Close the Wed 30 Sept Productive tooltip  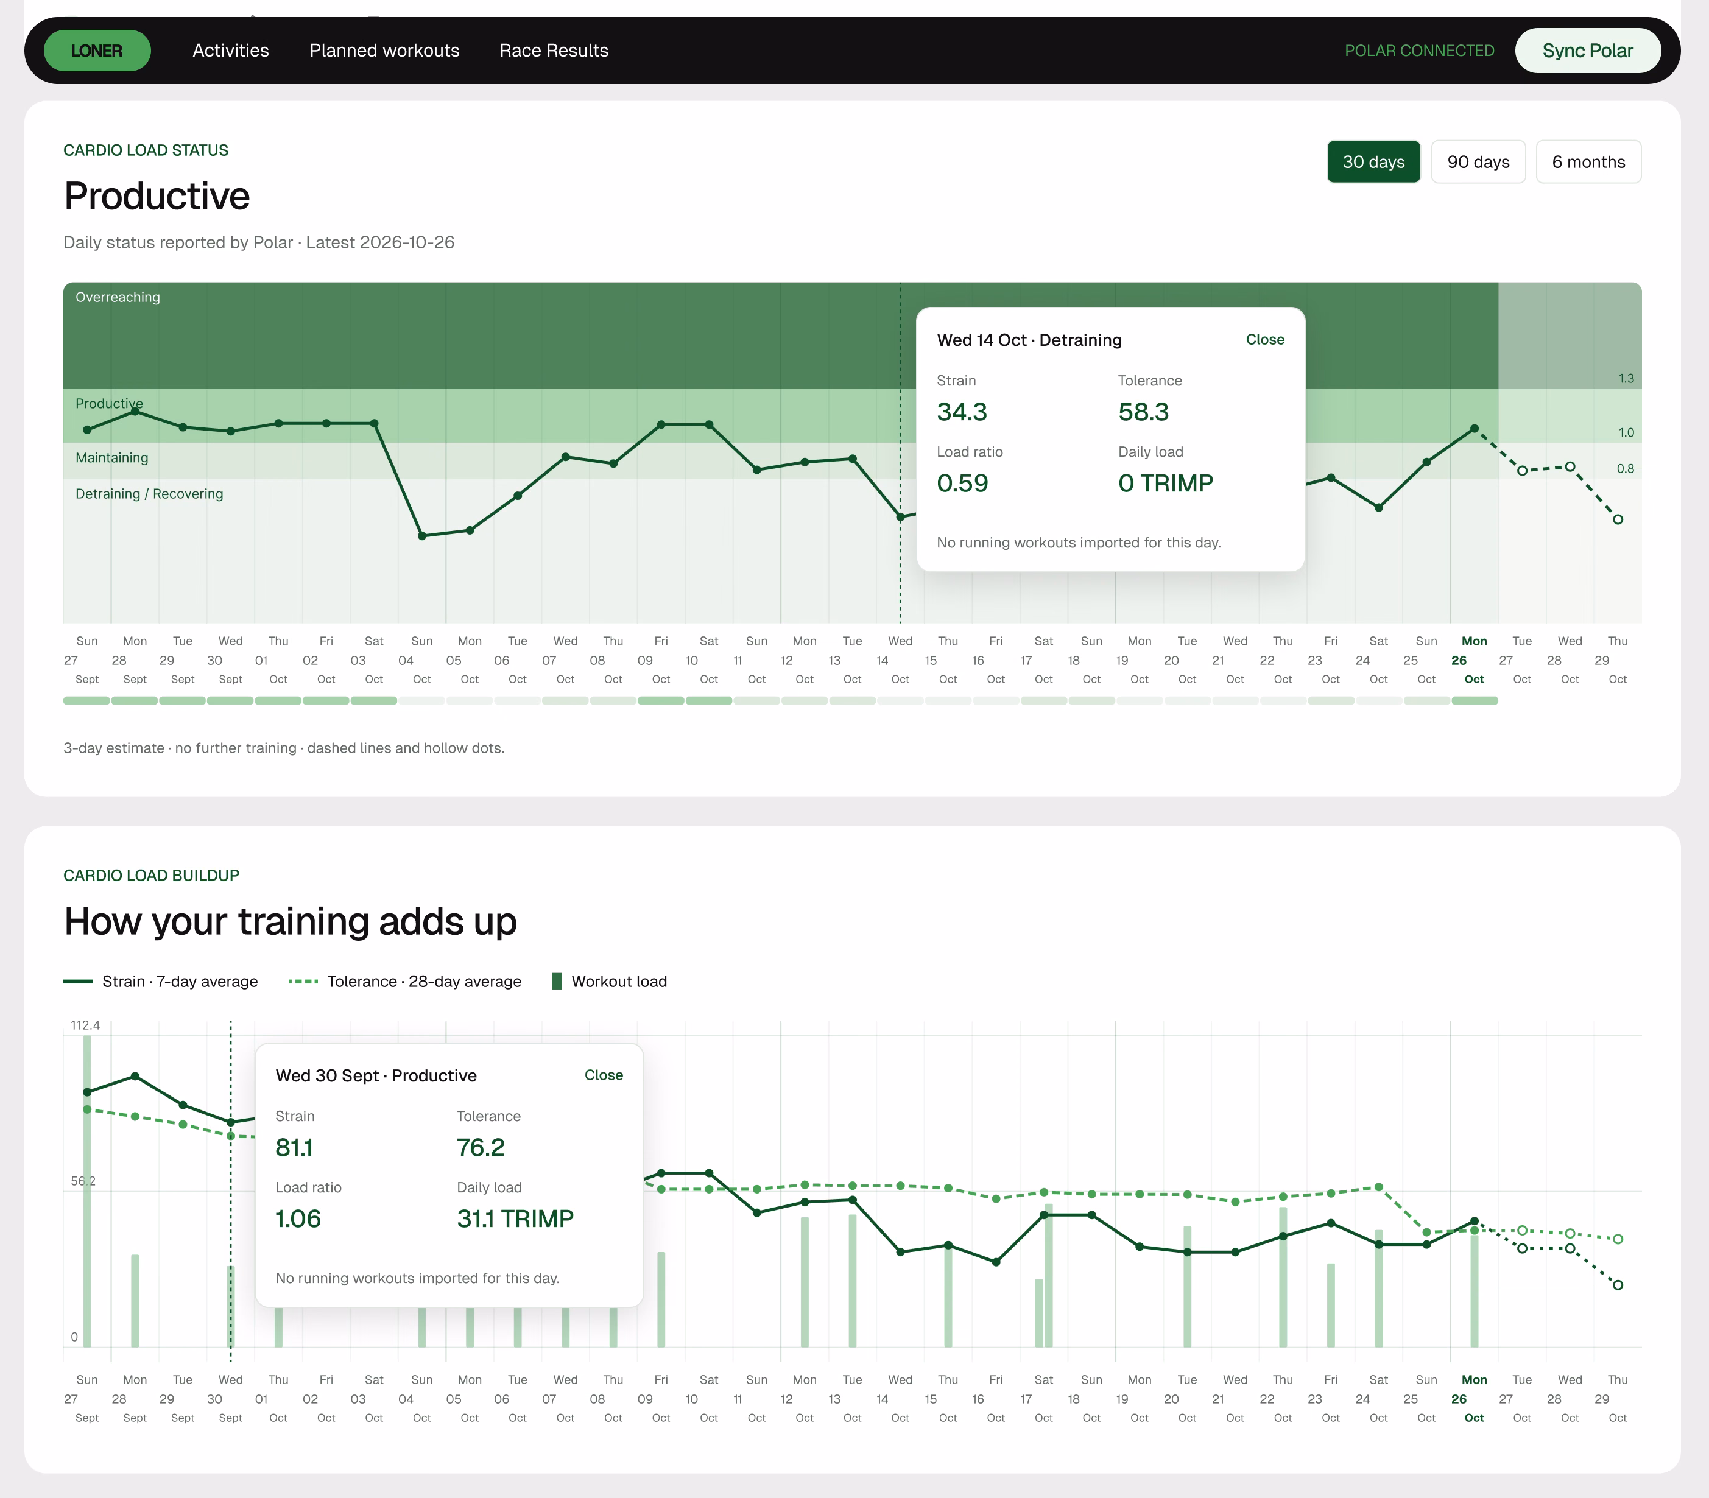click(x=603, y=1075)
